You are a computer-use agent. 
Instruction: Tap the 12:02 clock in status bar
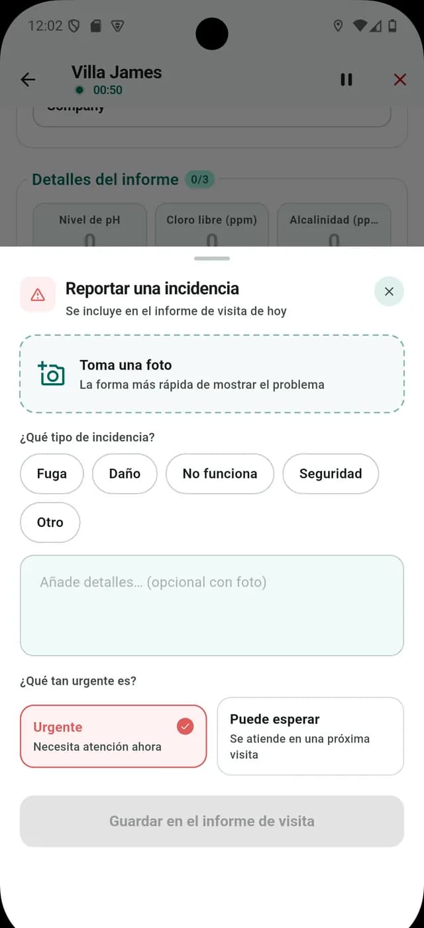coord(45,26)
